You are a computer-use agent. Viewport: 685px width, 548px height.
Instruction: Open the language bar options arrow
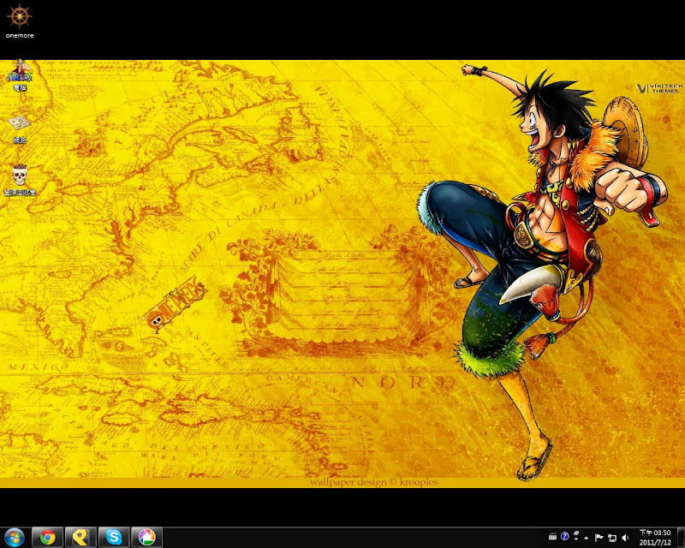[575, 540]
